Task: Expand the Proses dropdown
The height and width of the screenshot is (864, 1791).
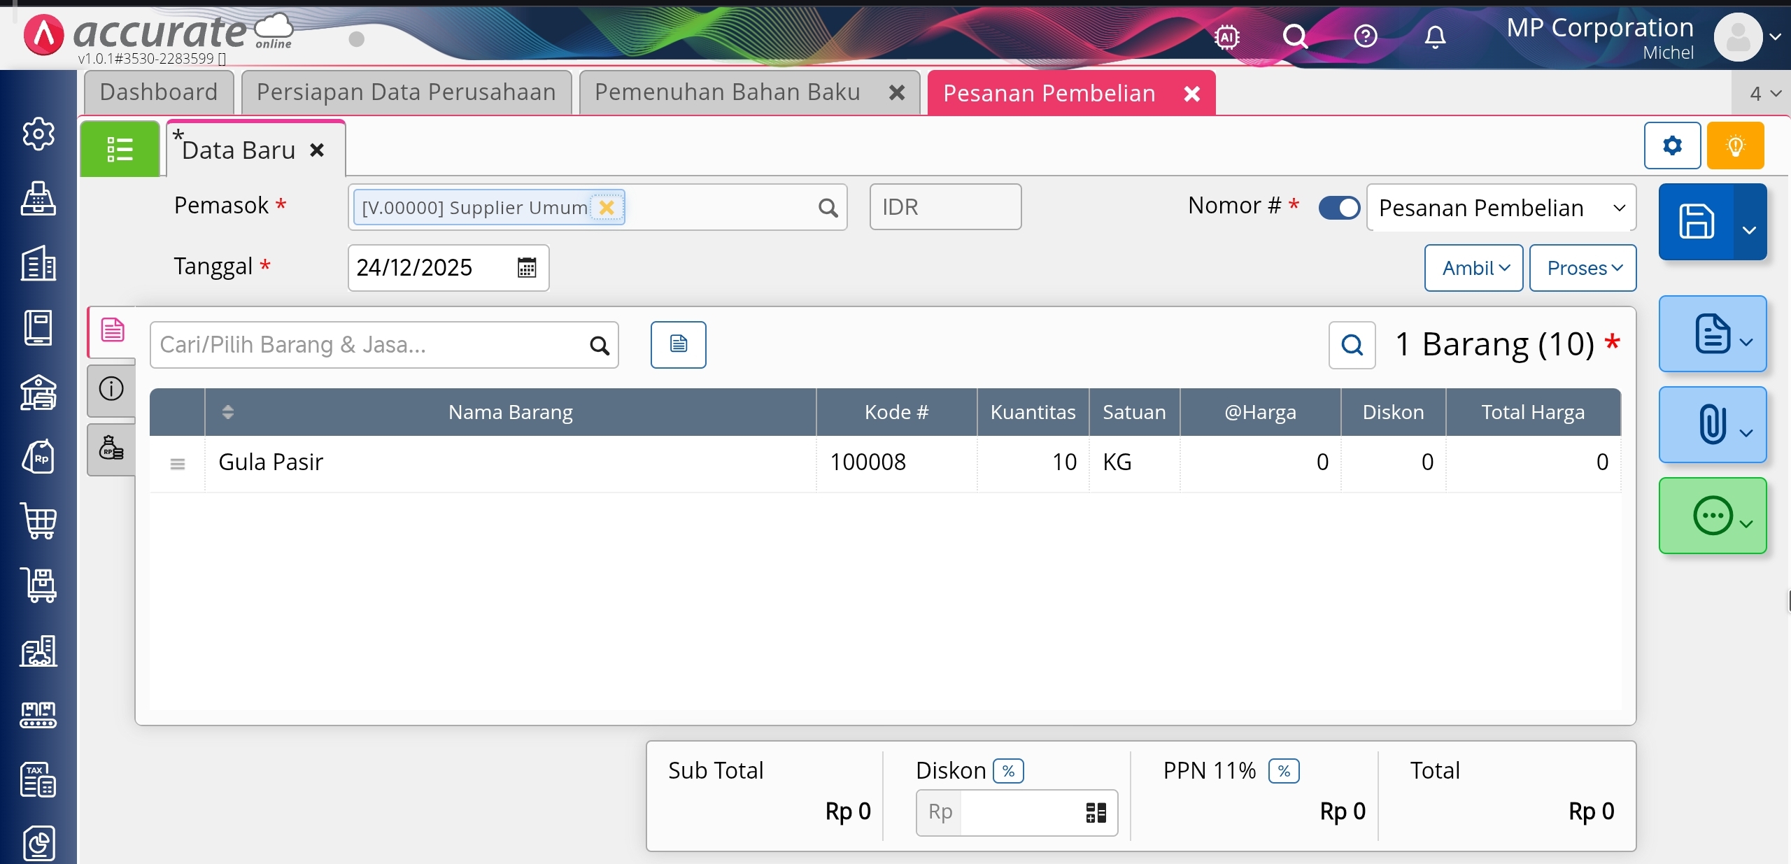Action: coord(1583,268)
